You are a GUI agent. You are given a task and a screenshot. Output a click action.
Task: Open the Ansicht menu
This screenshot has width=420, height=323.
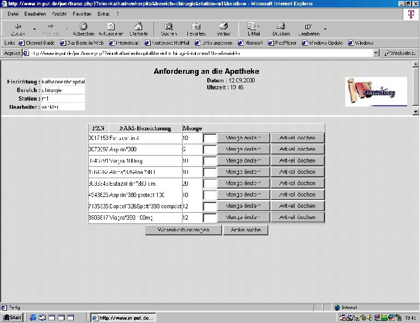click(x=59, y=14)
